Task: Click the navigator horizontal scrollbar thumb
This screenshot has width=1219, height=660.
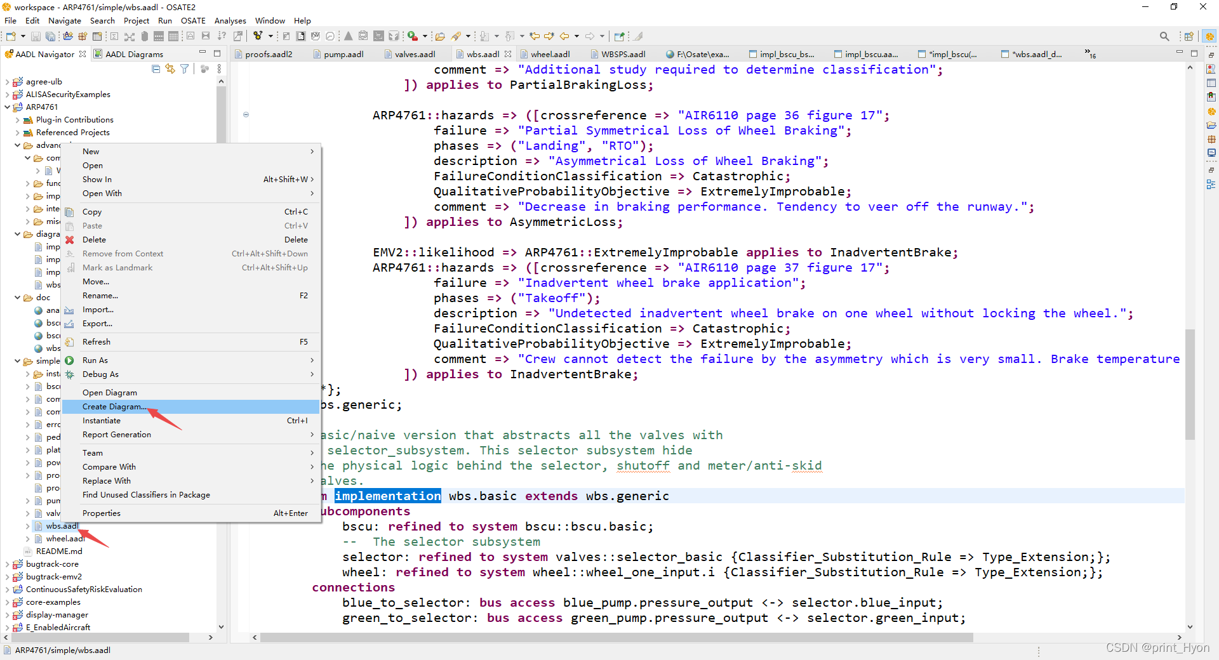Action: (100, 637)
